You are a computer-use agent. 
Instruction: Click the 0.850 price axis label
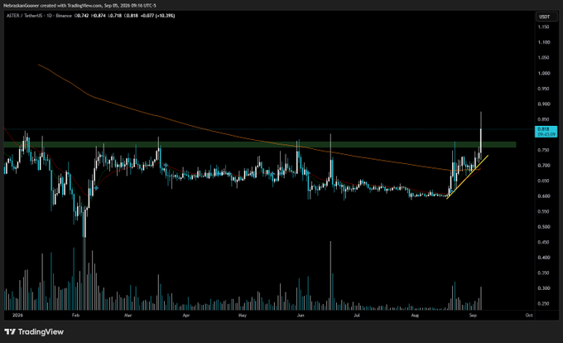click(544, 119)
